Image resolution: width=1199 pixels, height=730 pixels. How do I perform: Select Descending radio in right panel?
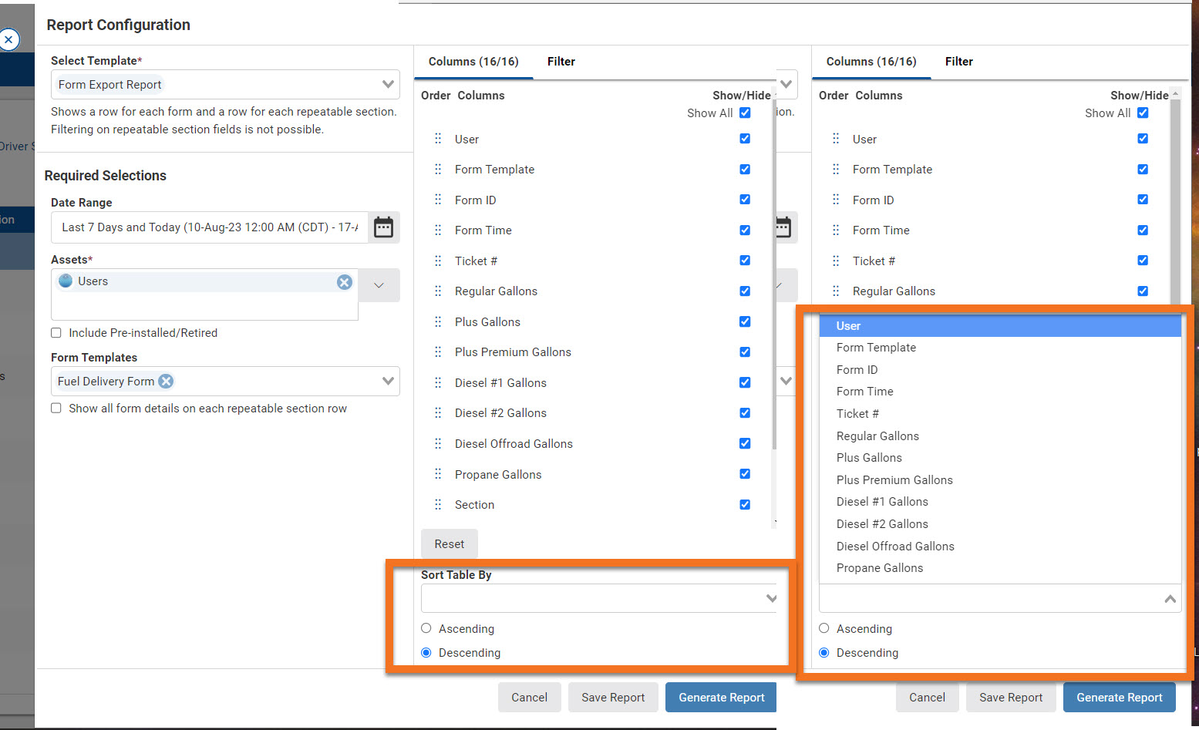click(824, 652)
